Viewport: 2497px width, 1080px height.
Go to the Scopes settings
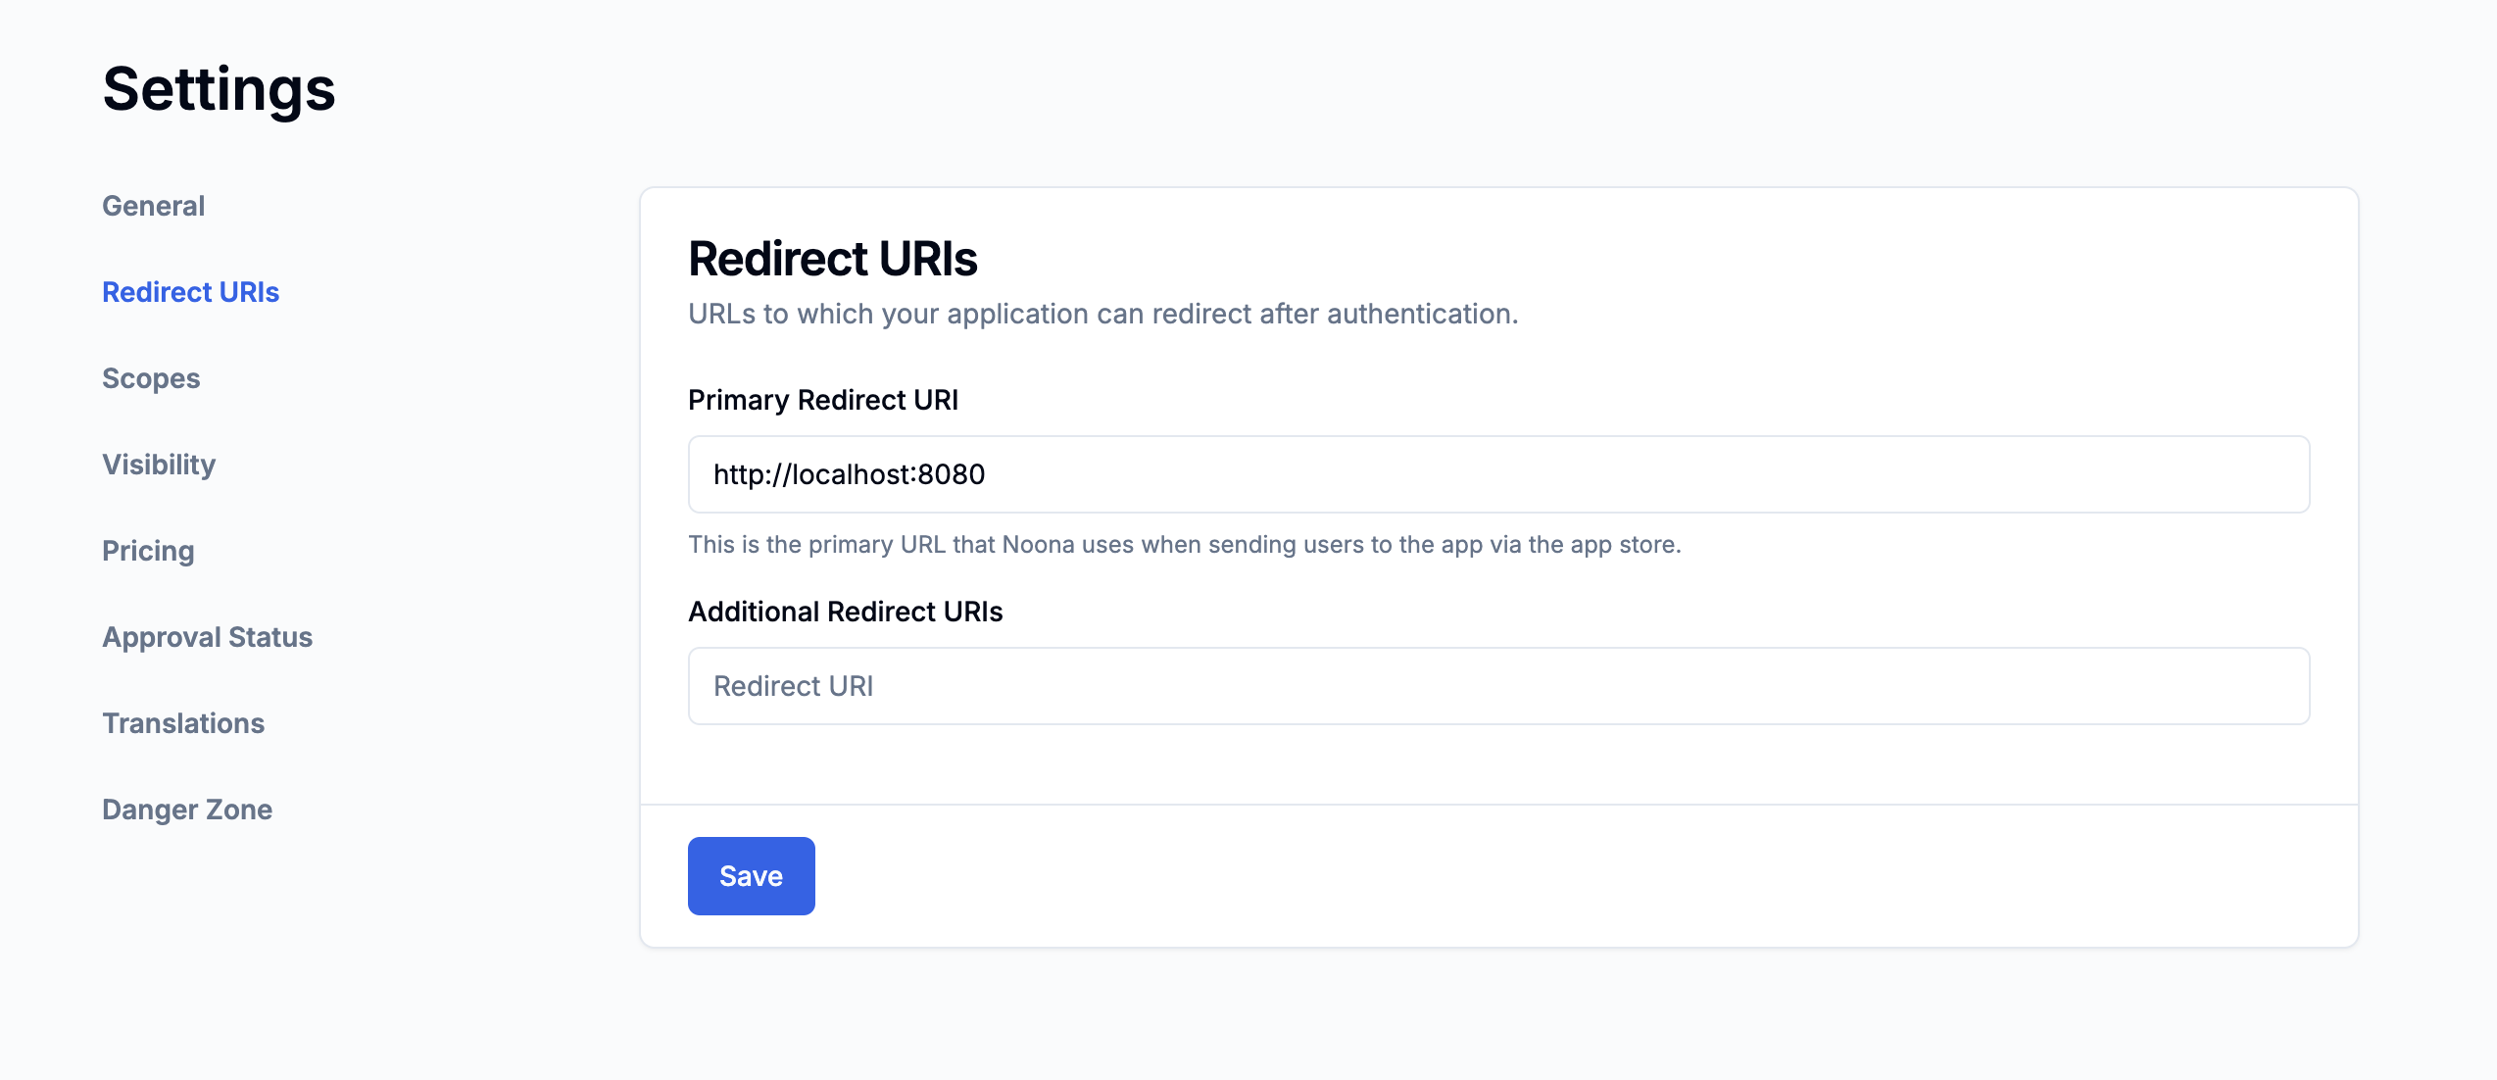click(x=151, y=378)
